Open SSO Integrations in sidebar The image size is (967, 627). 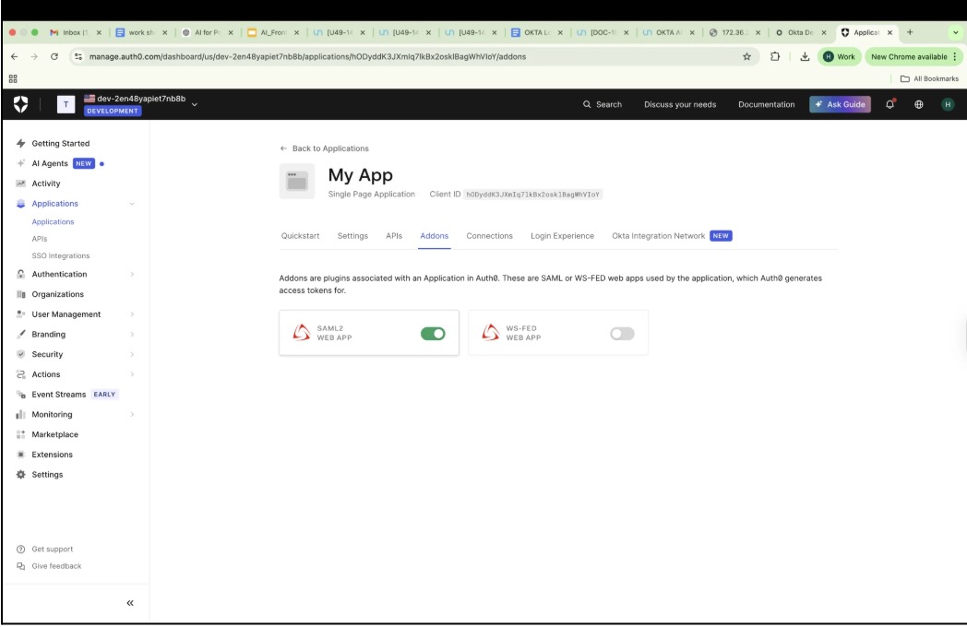[x=61, y=256]
